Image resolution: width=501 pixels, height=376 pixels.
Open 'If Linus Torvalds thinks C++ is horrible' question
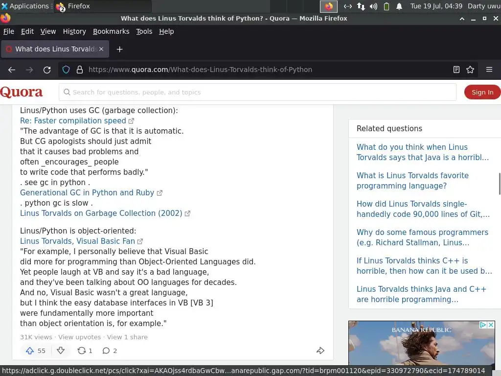pyautogui.click(x=424, y=266)
